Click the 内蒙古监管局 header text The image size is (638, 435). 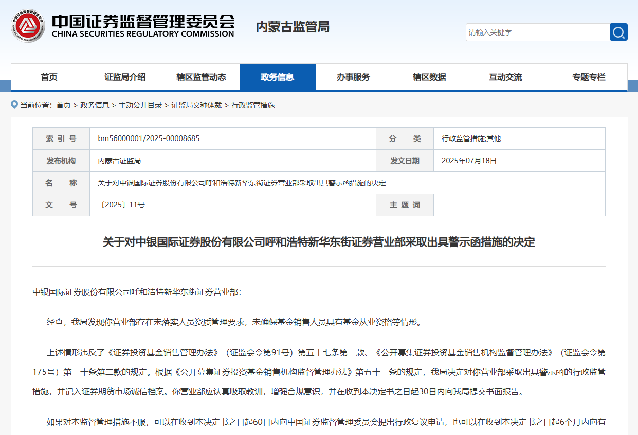click(293, 27)
